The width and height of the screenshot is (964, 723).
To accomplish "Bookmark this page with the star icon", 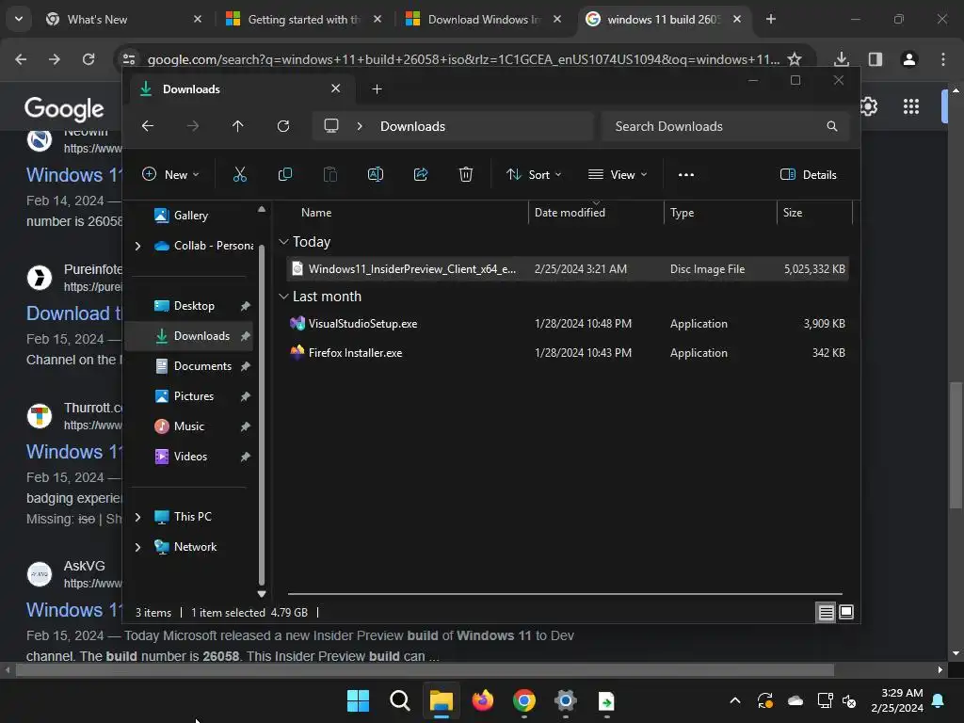I will coord(795,59).
